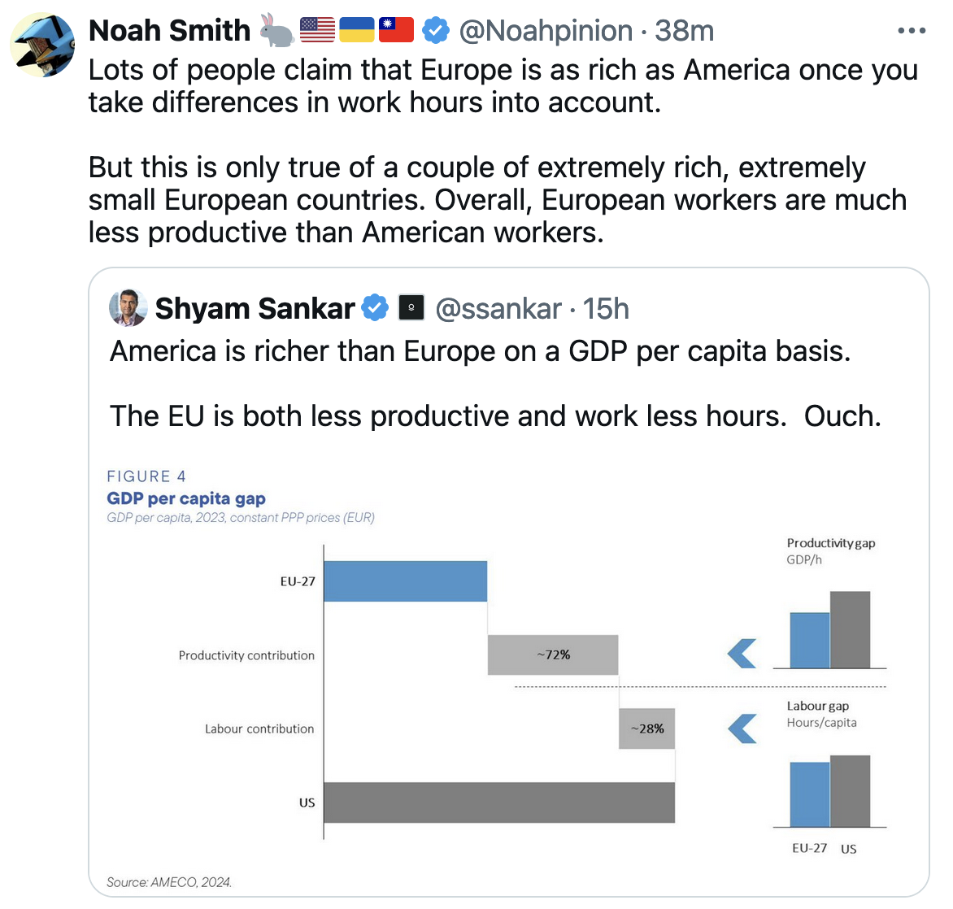Click the Taiwan flag emoji in the name
This screenshot has width=953, height=909.
[x=396, y=31]
